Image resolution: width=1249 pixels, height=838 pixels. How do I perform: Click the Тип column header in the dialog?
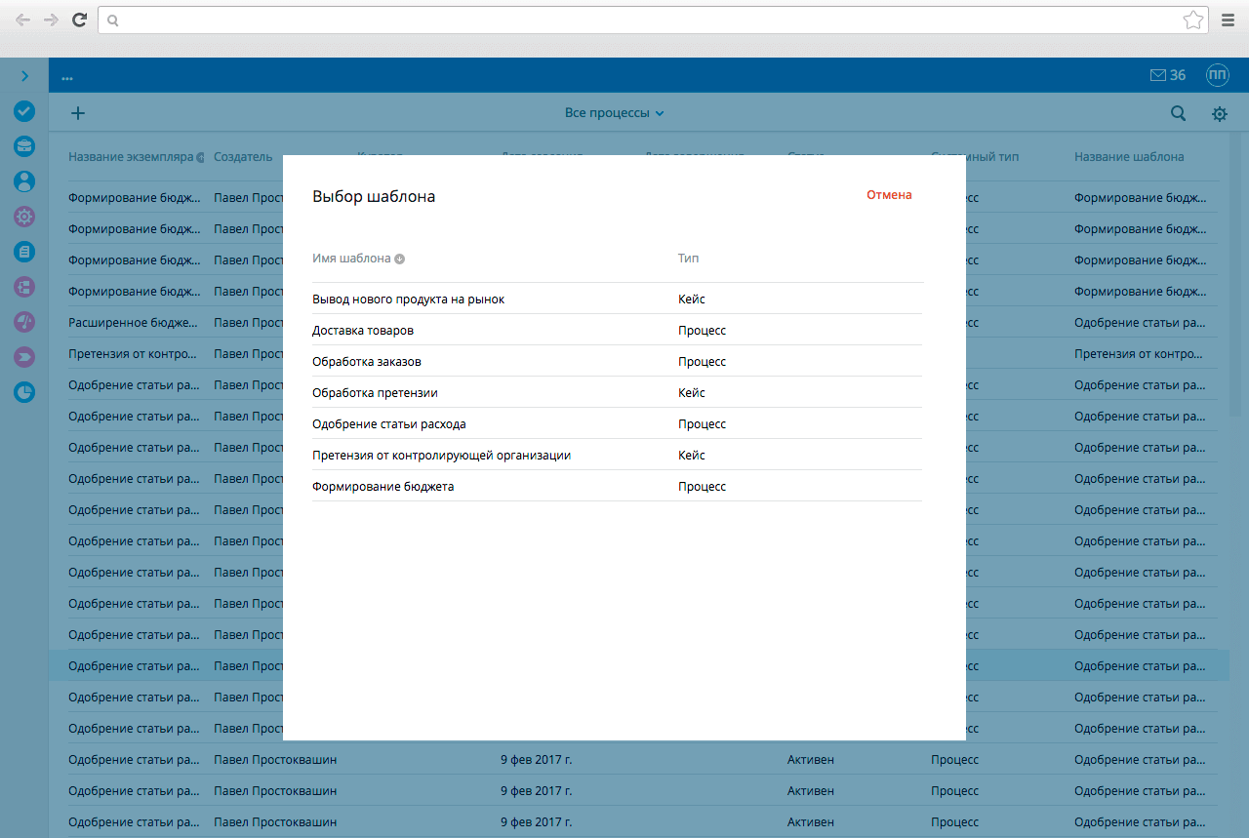pos(688,259)
